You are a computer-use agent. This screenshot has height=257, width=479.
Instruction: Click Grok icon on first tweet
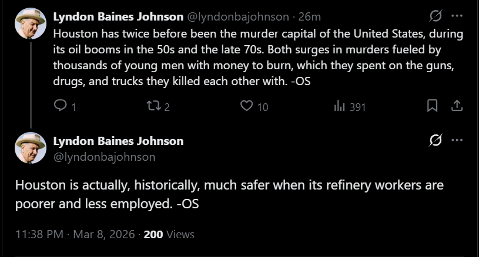(436, 16)
